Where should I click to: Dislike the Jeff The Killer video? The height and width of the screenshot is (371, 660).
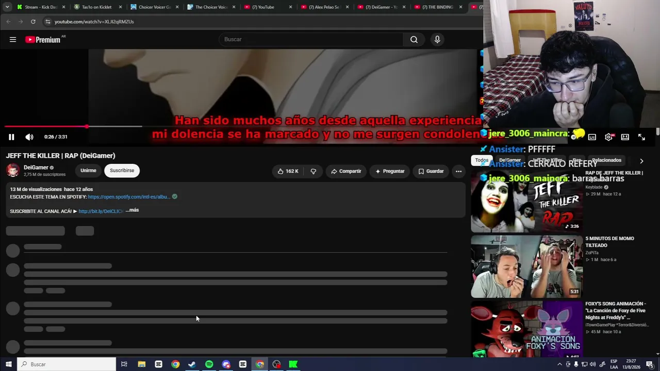313,171
